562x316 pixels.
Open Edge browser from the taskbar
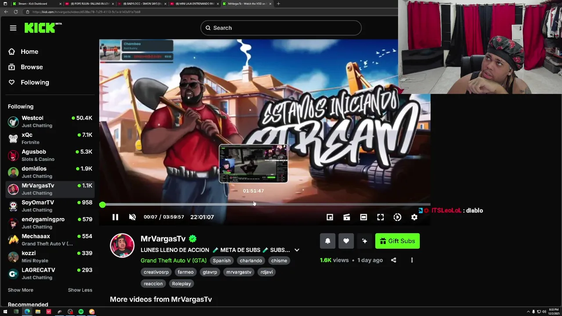pyautogui.click(x=27, y=312)
